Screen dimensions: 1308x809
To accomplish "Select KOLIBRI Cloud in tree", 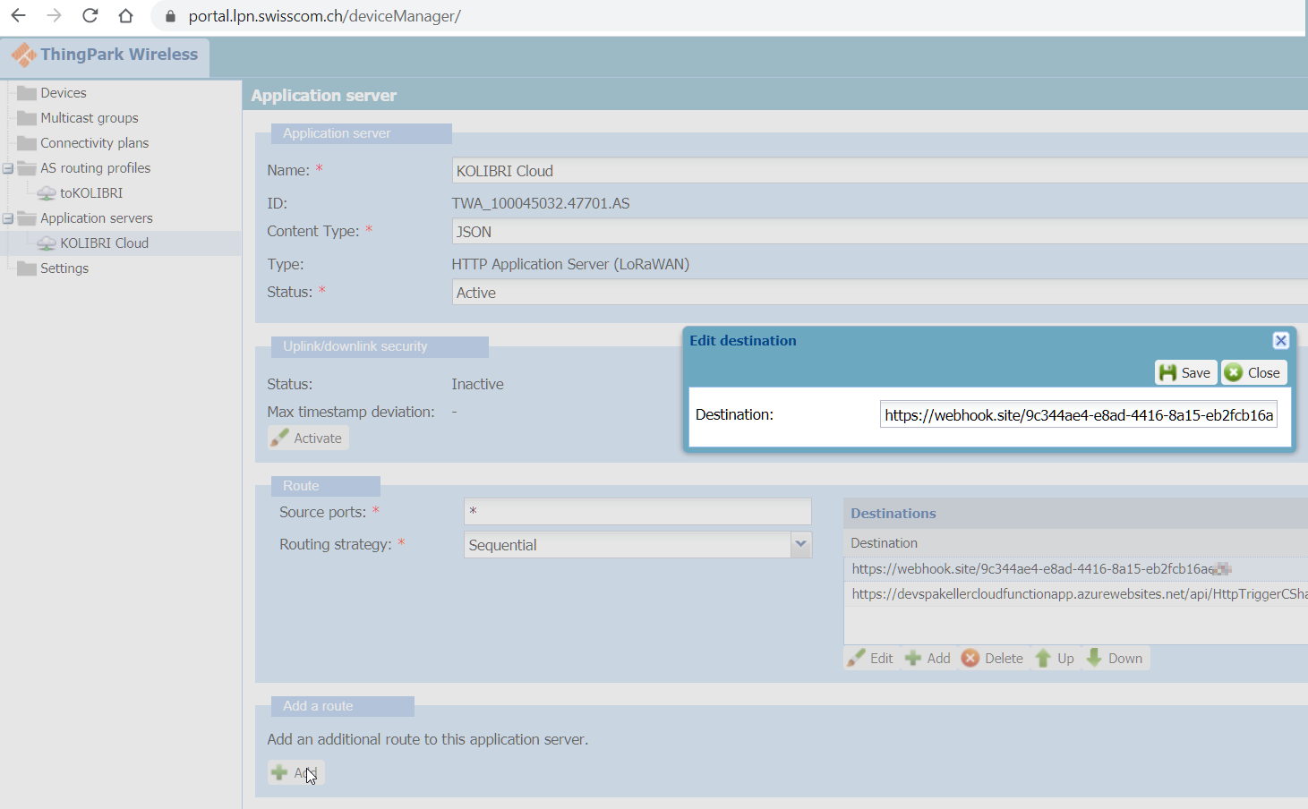I will click(104, 243).
